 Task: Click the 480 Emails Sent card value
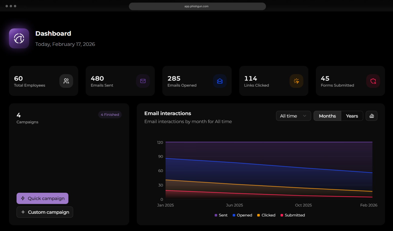(97, 78)
